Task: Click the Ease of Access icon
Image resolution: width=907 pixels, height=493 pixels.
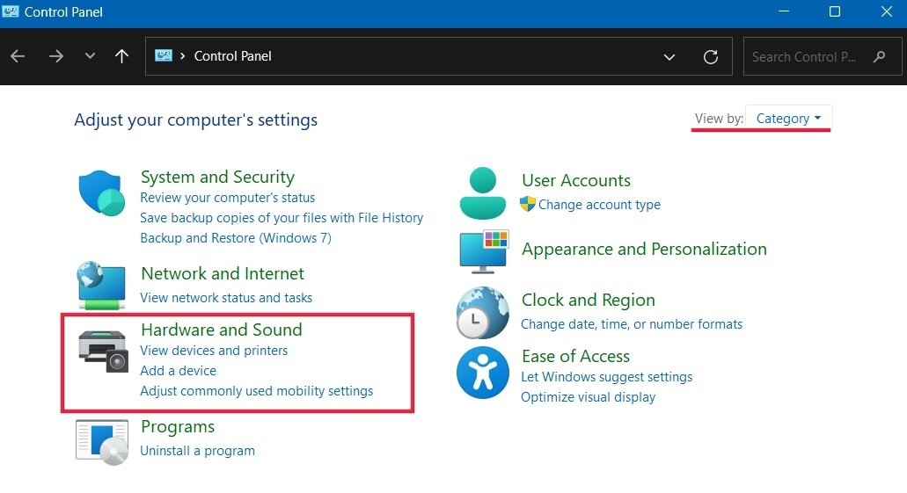Action: pos(482,373)
